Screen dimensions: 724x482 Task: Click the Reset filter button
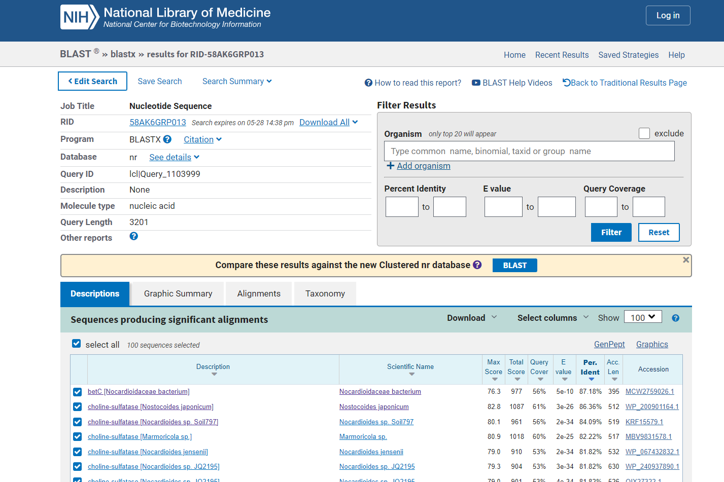tap(659, 232)
